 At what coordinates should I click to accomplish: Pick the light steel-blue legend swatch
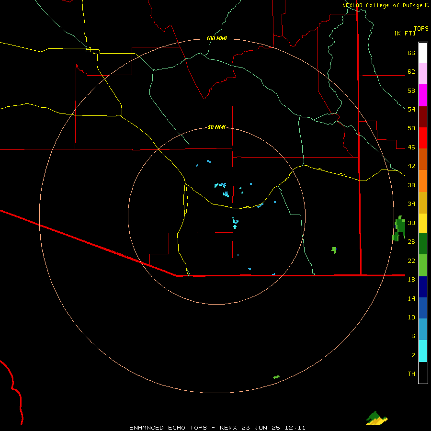(423, 329)
